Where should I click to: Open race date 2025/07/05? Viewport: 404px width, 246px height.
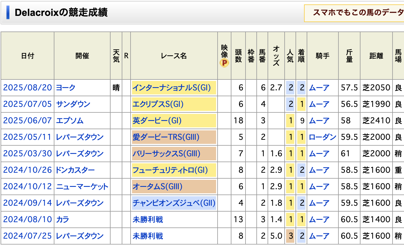point(27,104)
